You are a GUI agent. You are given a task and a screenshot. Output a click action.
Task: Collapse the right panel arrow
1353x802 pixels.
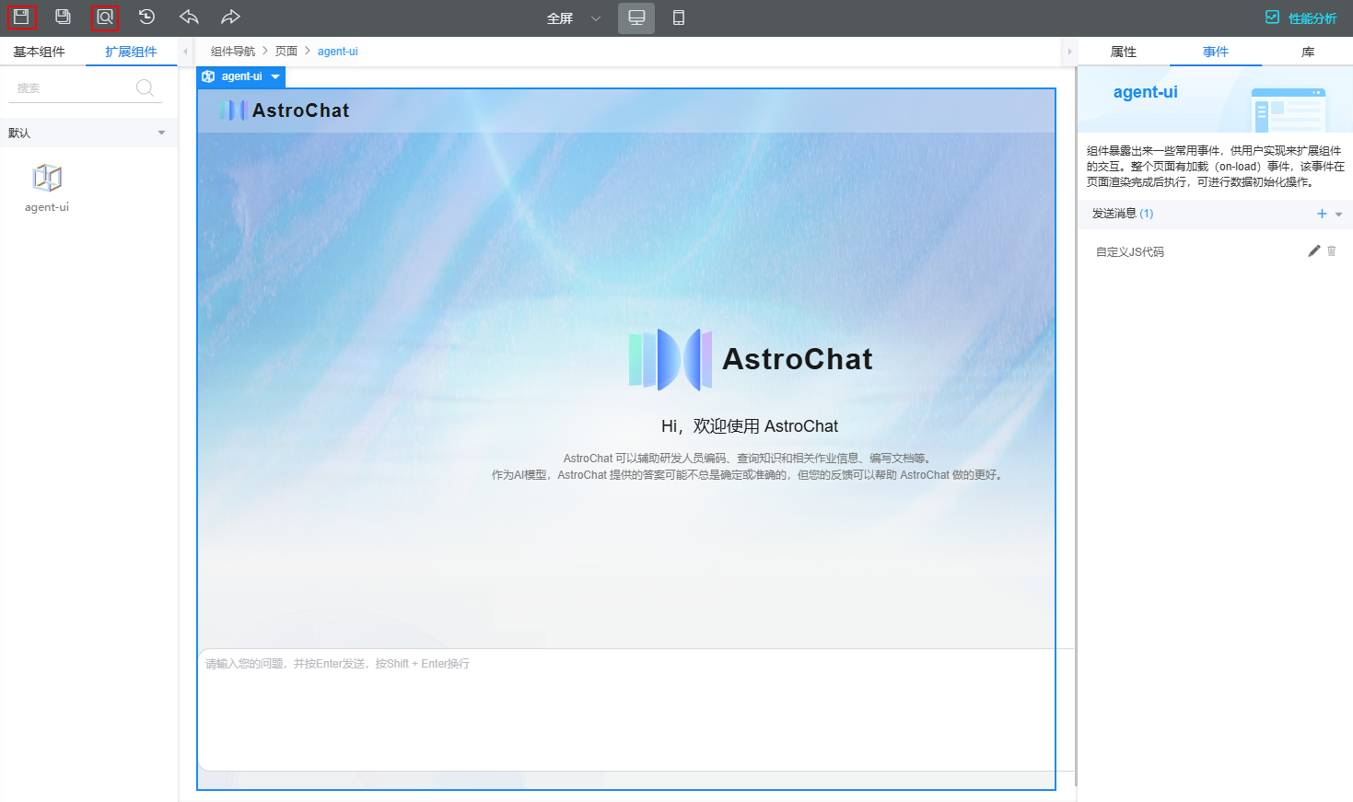tap(1069, 52)
